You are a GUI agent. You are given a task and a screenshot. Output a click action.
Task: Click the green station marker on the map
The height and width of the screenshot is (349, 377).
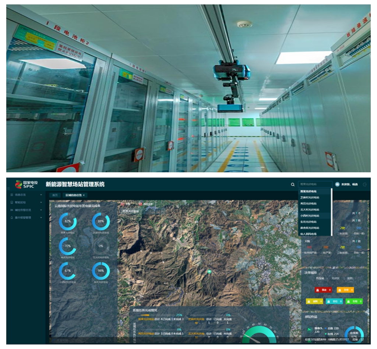209,271
